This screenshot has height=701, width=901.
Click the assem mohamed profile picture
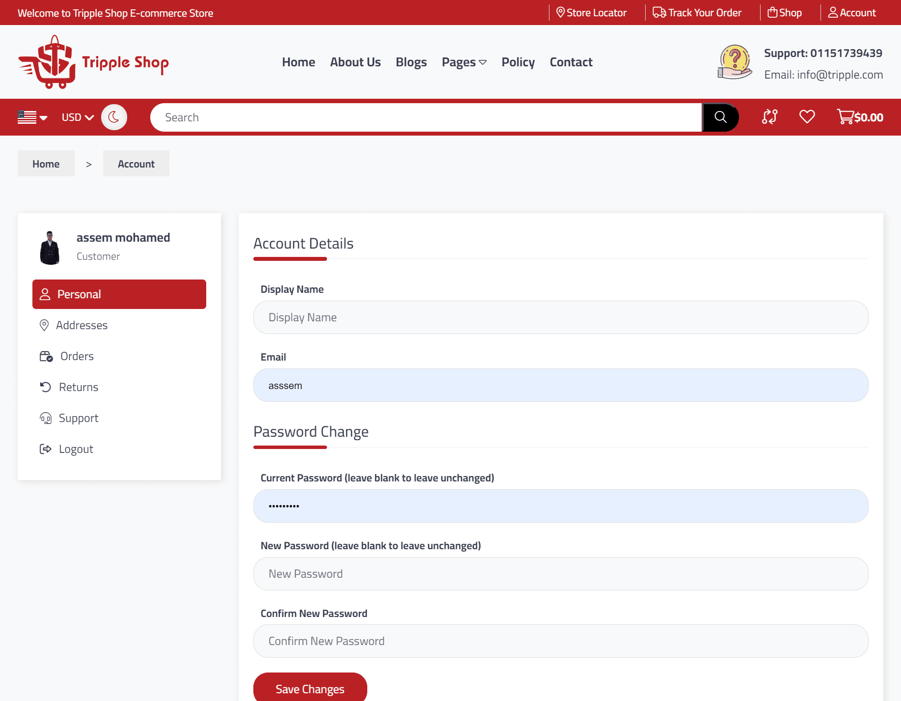point(50,248)
